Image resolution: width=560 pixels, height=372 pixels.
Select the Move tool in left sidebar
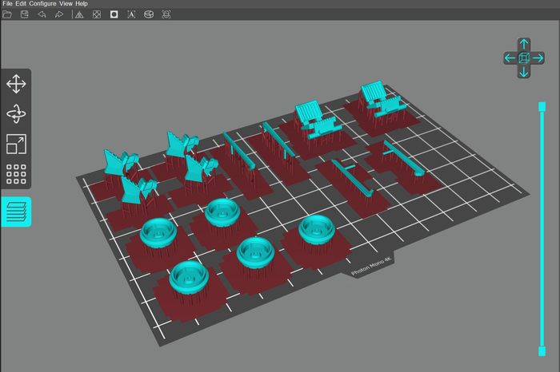tap(16, 84)
